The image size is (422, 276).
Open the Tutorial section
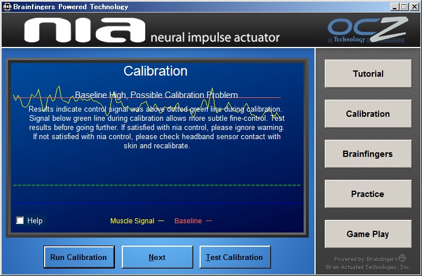point(368,74)
